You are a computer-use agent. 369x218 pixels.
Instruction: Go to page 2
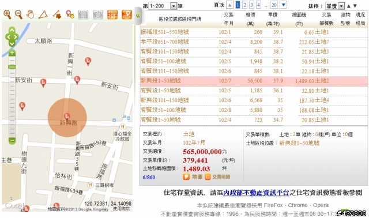point(244,5)
